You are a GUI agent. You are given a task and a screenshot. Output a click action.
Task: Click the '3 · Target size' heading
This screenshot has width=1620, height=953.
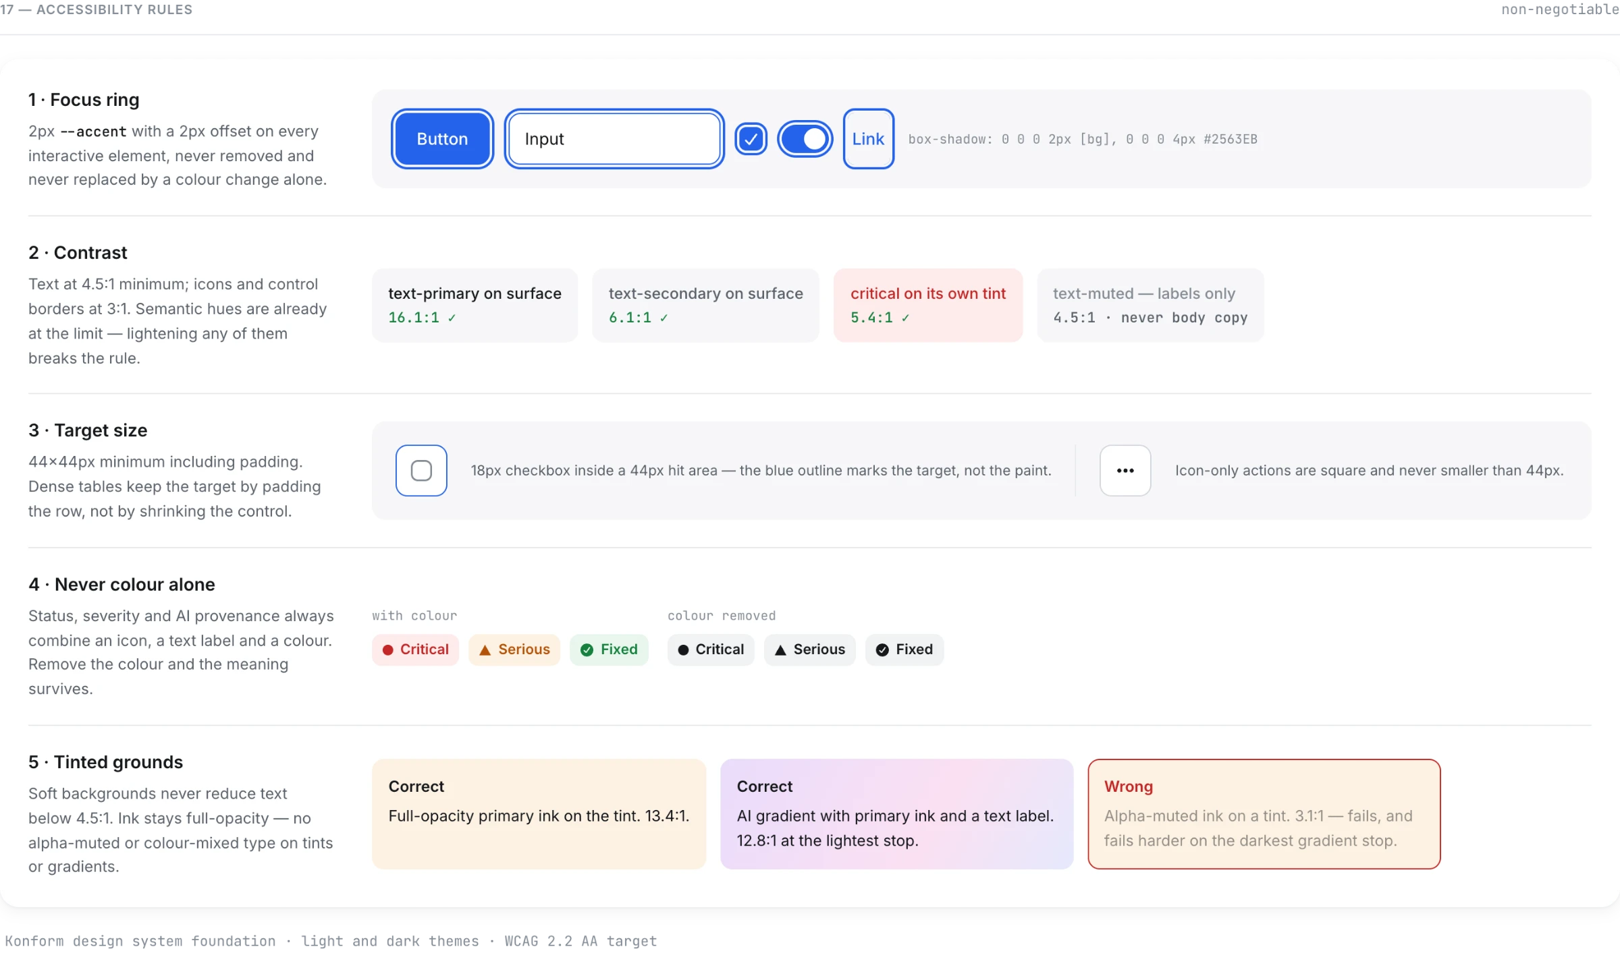(x=88, y=430)
